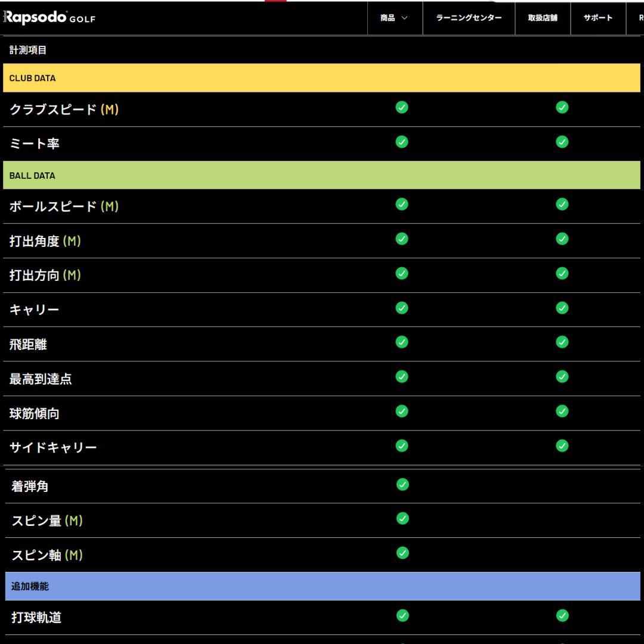Click first checkmark in 打出角度 row
The width and height of the screenshot is (644, 644).
coord(402,239)
